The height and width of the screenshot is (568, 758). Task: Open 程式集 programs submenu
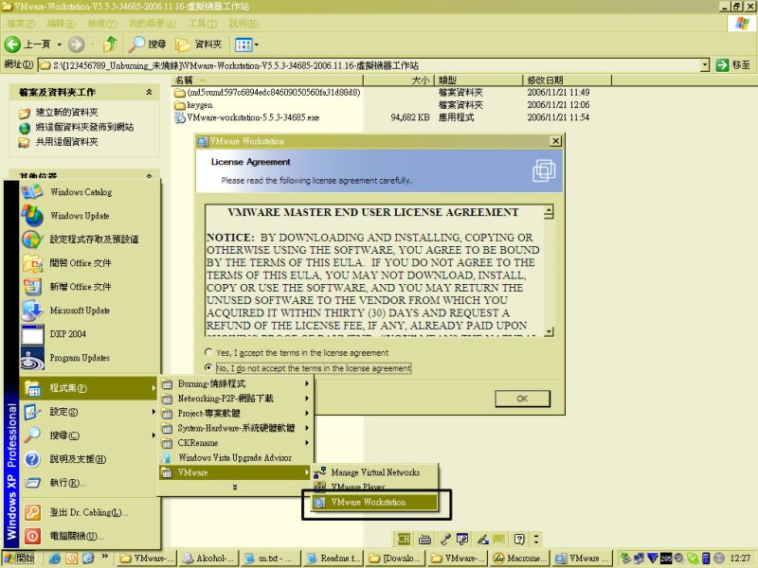[x=90, y=388]
